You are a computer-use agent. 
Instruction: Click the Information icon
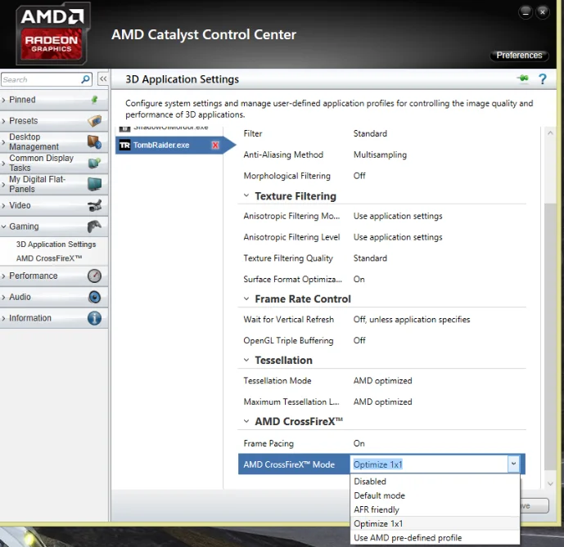[95, 318]
